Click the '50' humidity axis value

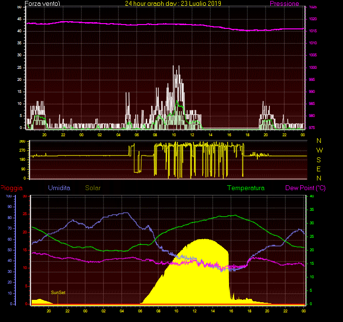[x=10, y=250]
